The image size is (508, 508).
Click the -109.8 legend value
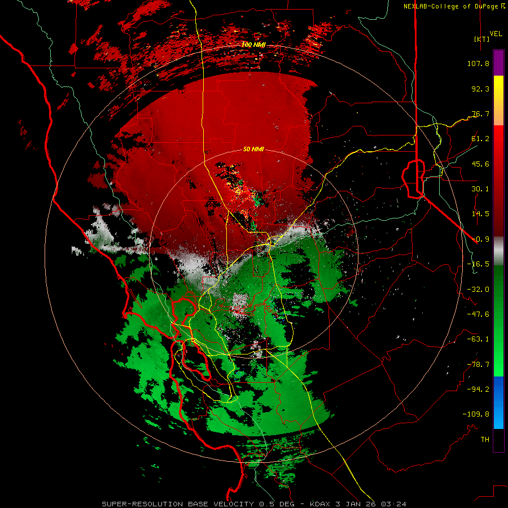pyautogui.click(x=476, y=414)
